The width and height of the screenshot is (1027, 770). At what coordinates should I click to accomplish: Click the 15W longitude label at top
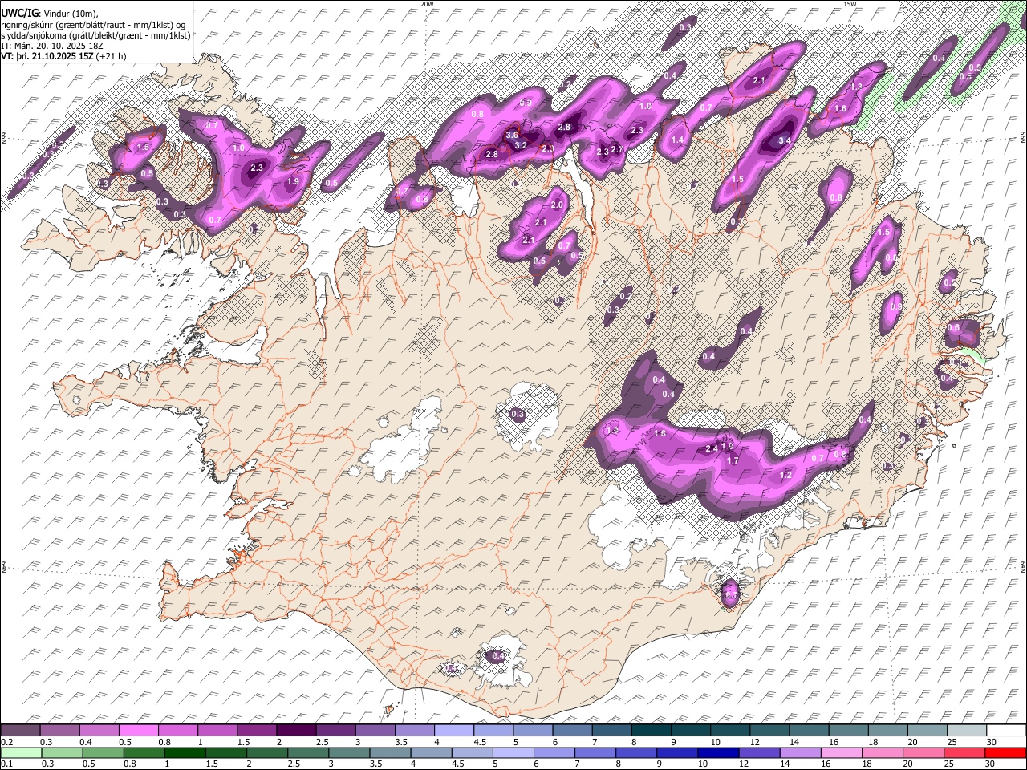pos(850,4)
